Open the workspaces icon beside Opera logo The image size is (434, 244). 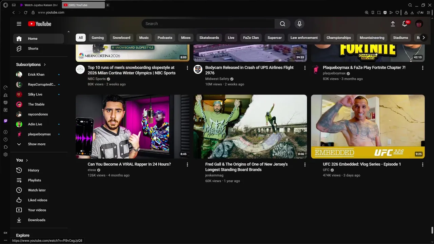coord(14,5)
